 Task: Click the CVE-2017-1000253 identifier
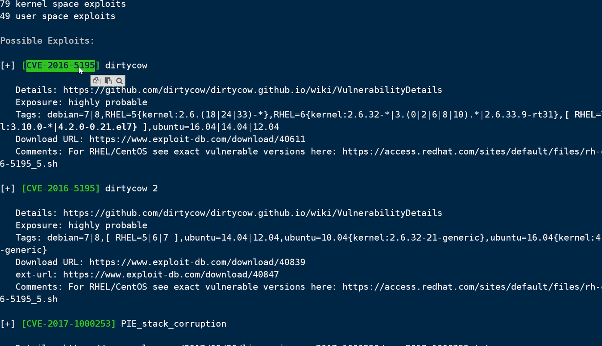tap(69, 323)
